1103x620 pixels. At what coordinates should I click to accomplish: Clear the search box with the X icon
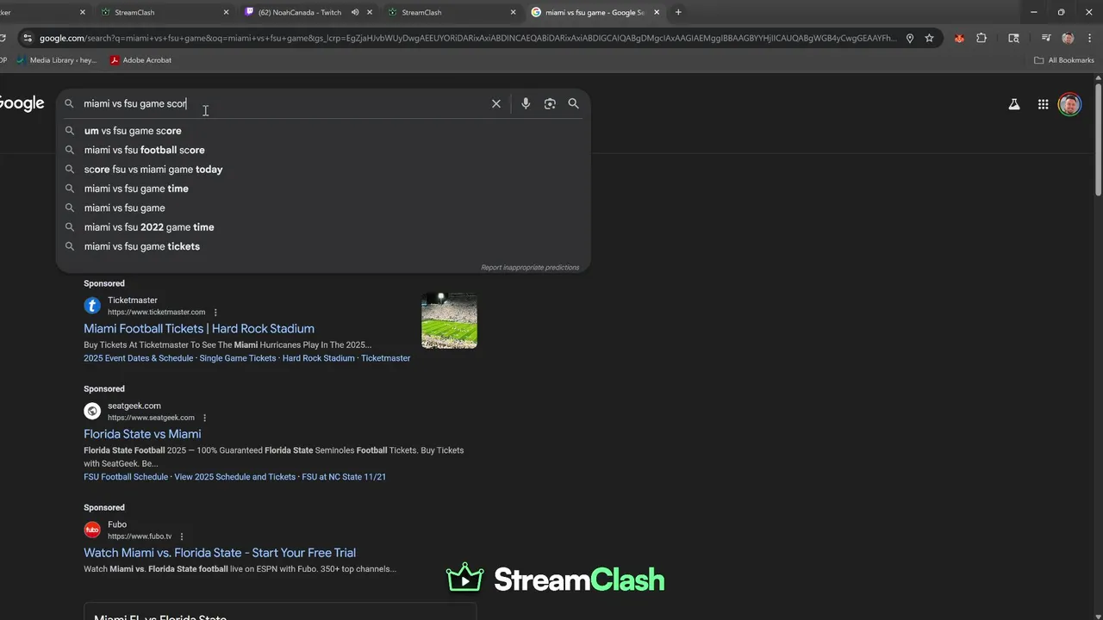[496, 103]
